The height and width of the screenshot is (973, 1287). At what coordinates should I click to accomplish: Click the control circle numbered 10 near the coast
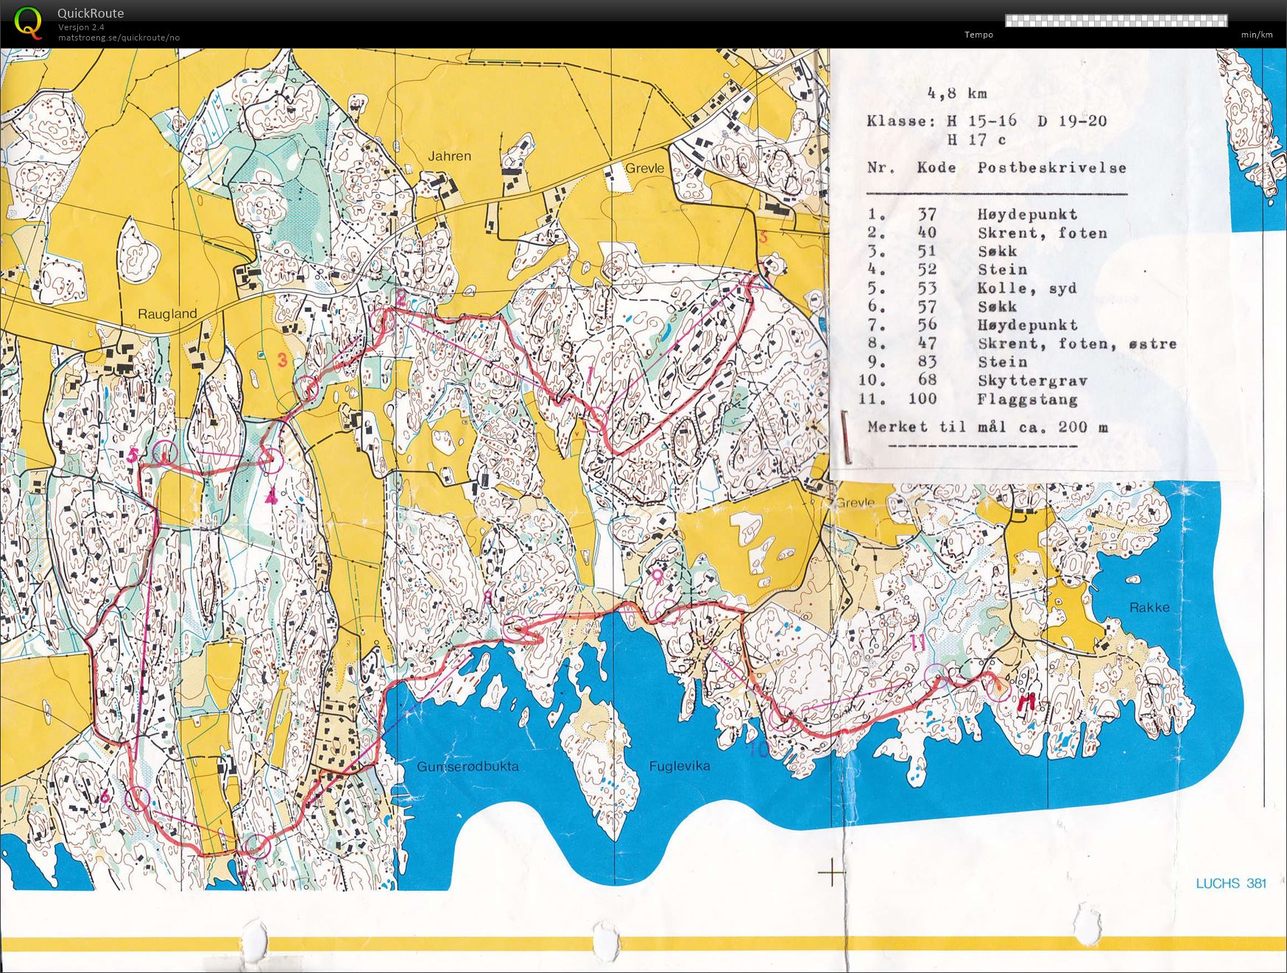point(783,720)
